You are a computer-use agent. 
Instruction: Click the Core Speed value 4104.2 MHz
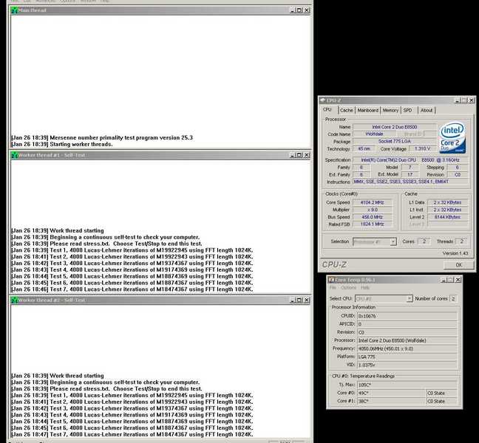click(x=373, y=202)
